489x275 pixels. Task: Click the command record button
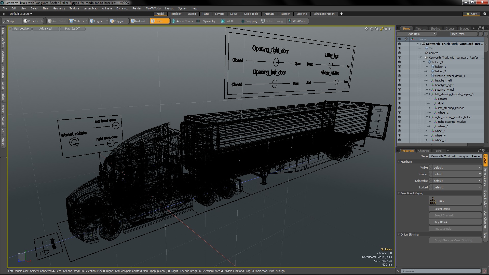pos(484,271)
